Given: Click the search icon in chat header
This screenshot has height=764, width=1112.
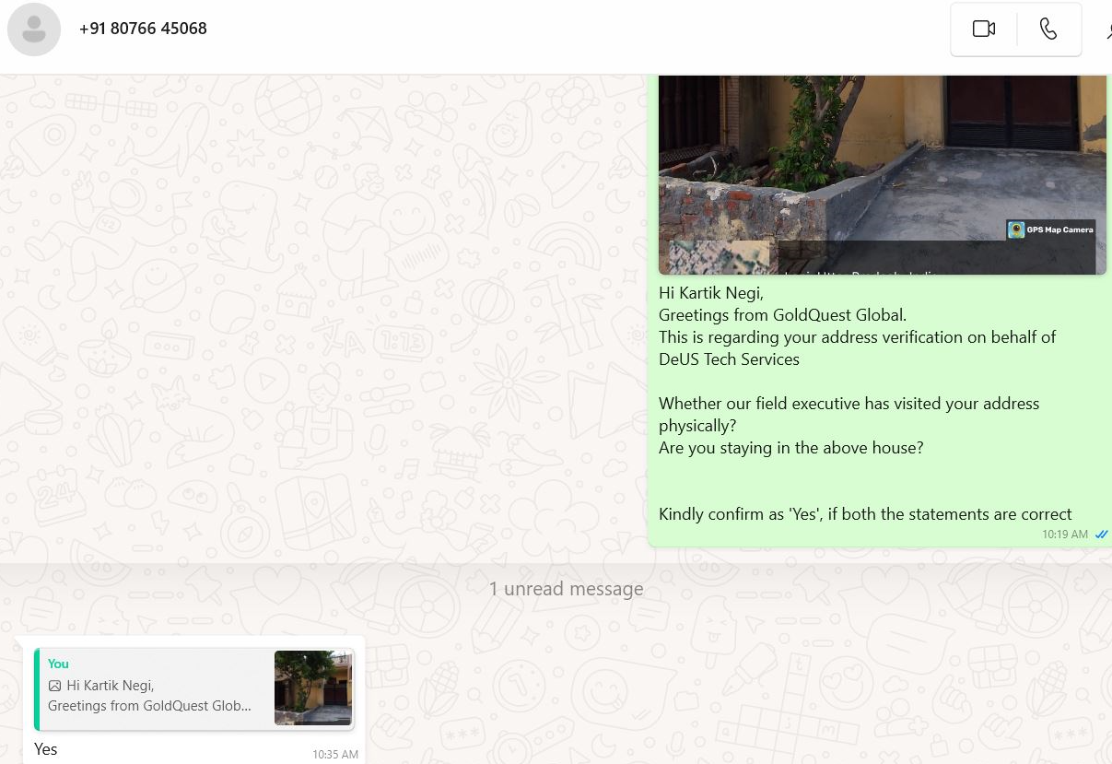Looking at the screenshot, I should point(1108,29).
